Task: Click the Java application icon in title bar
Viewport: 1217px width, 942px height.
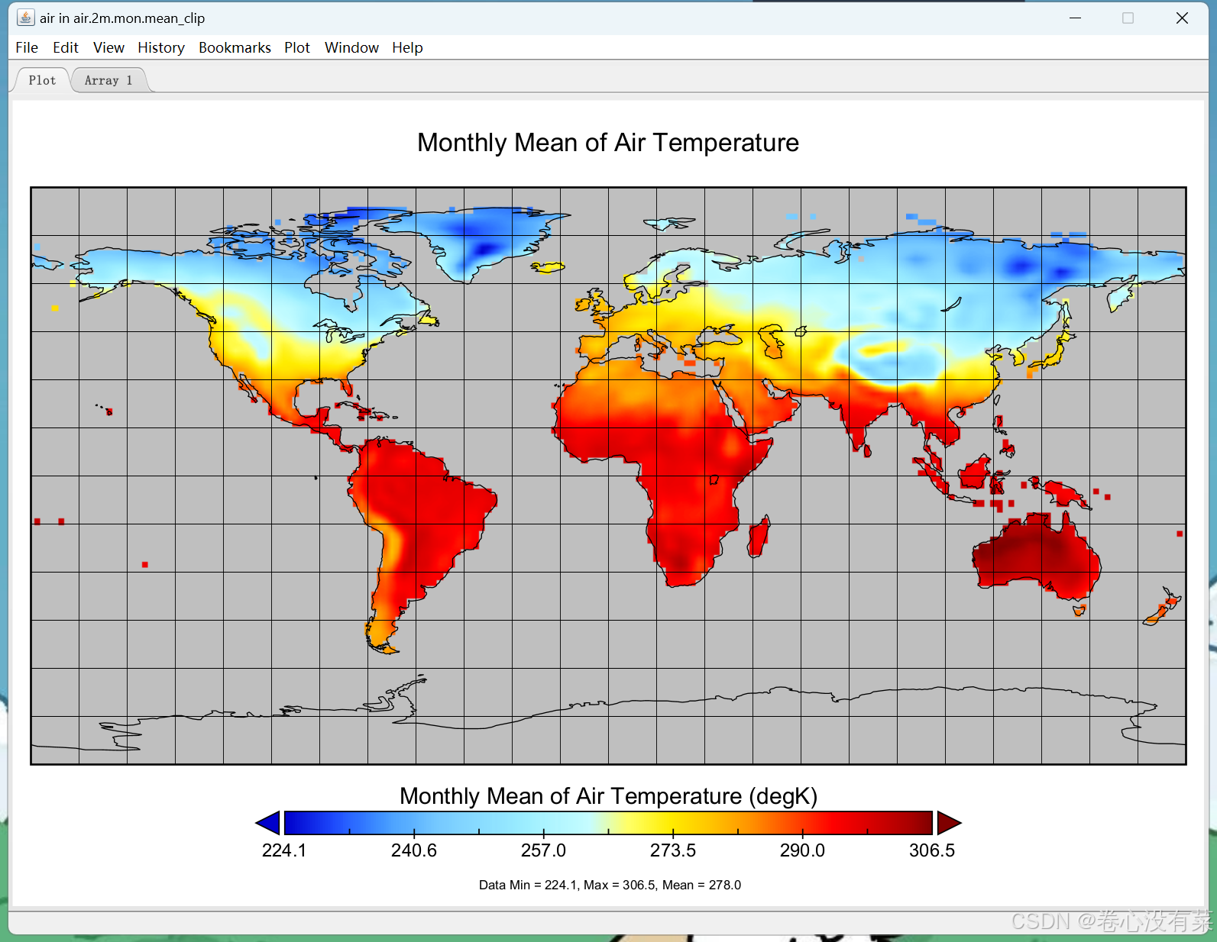Action: (x=25, y=18)
